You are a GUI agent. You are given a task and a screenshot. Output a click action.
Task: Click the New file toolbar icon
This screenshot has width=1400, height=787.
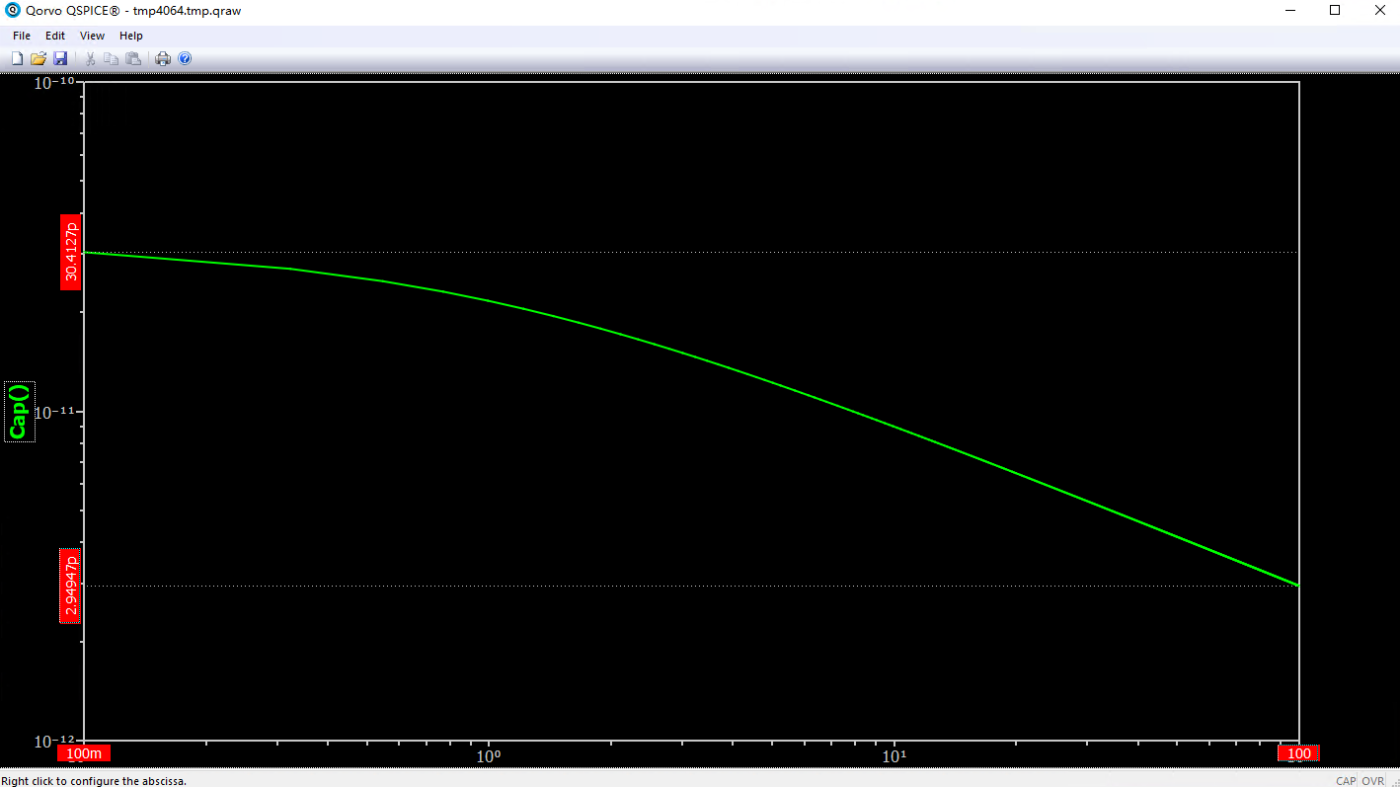[17, 59]
